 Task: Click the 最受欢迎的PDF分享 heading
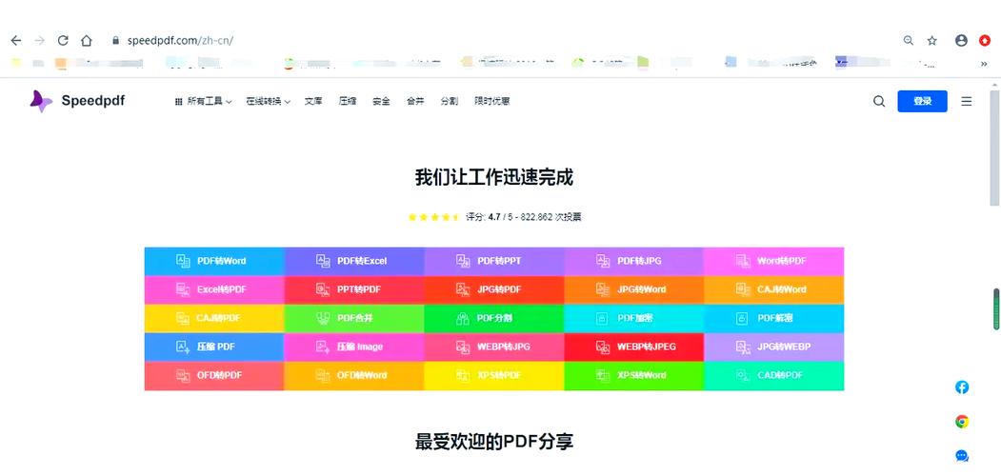[494, 441]
